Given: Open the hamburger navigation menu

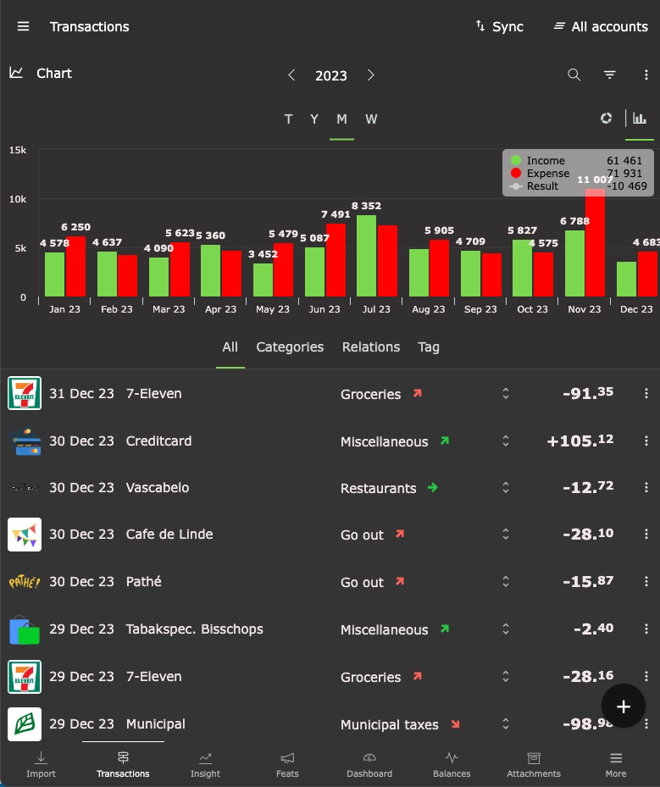Looking at the screenshot, I should pyautogui.click(x=23, y=26).
